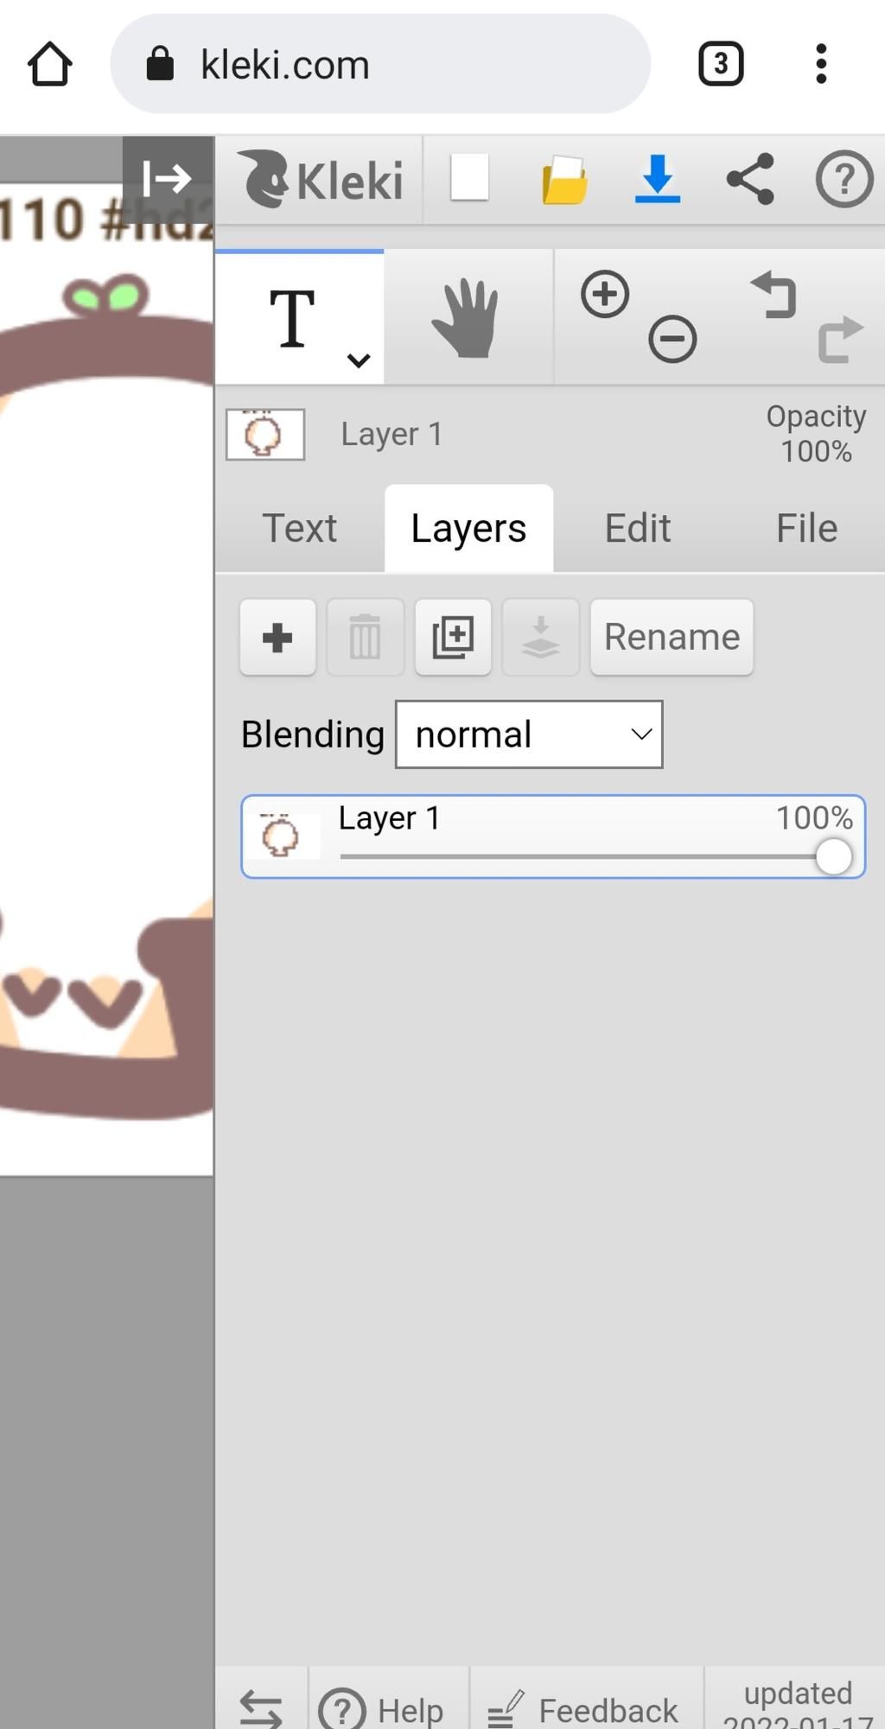The image size is (885, 1729).
Task: Open the Blending mode dropdown
Action: point(529,734)
